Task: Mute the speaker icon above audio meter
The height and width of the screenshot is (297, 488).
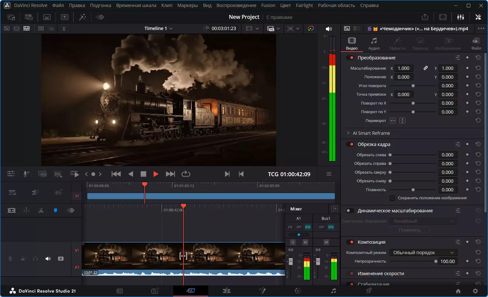Action: 329,29
